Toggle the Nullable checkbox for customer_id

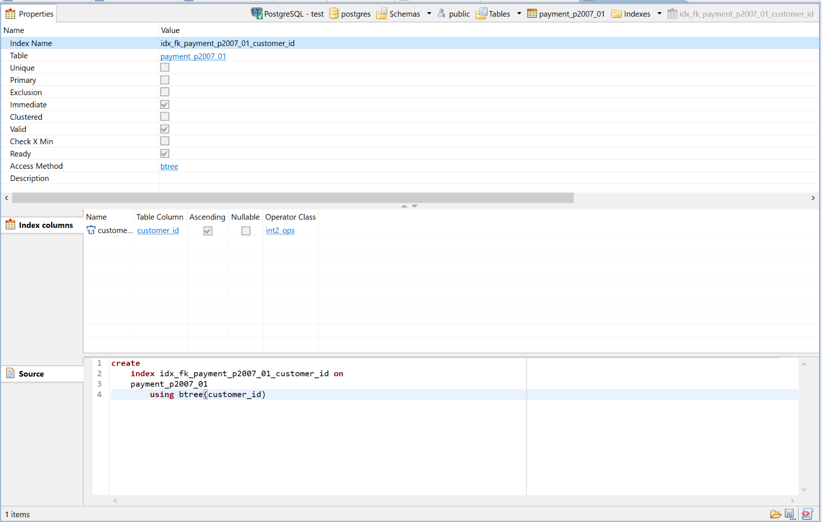point(245,230)
